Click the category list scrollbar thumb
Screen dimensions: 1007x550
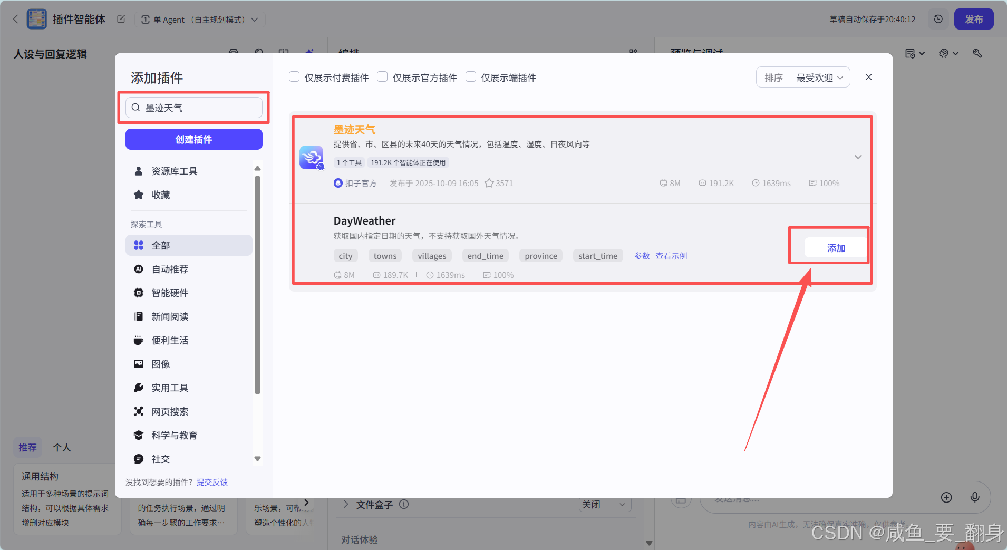click(x=257, y=285)
